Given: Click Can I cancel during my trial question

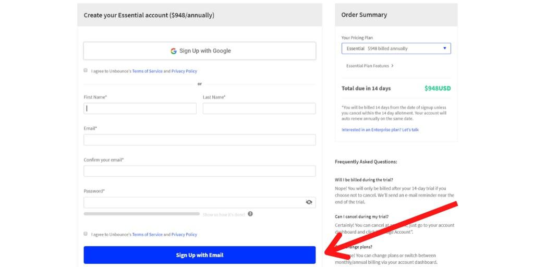Looking at the screenshot, I should coord(362,216).
